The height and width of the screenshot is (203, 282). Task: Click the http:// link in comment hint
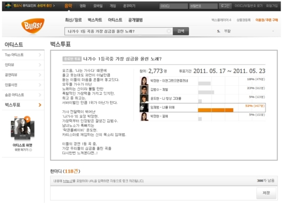67,181
